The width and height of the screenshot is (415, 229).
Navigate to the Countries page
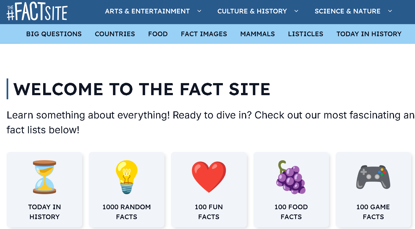(115, 34)
